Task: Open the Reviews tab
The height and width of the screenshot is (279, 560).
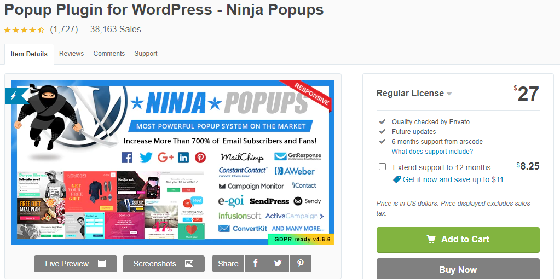Action: [x=71, y=54]
